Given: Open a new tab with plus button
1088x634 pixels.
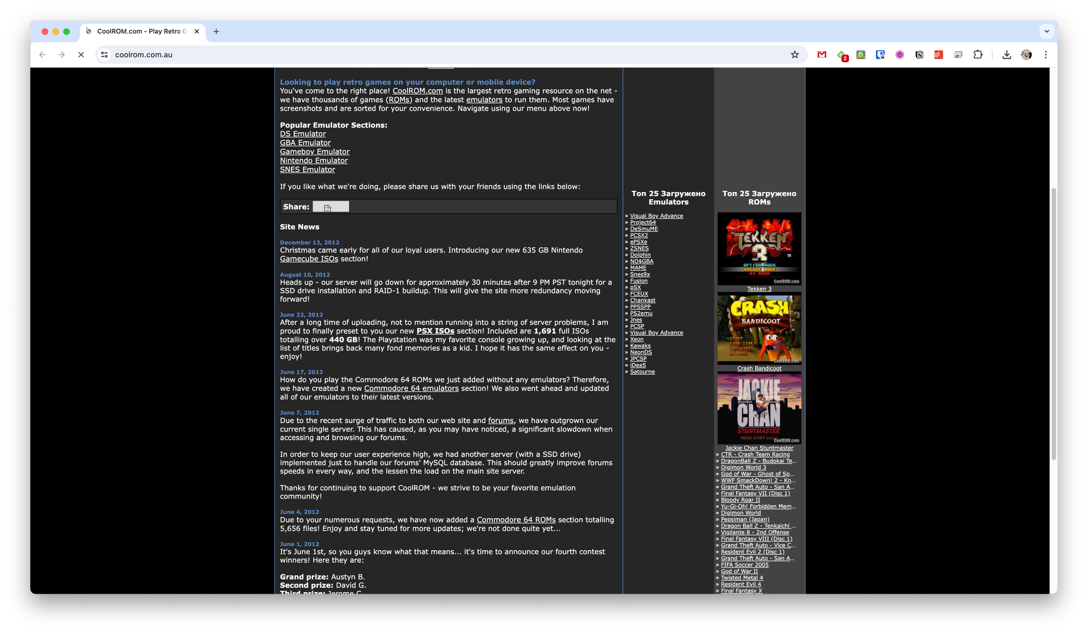Looking at the screenshot, I should pyautogui.click(x=216, y=31).
